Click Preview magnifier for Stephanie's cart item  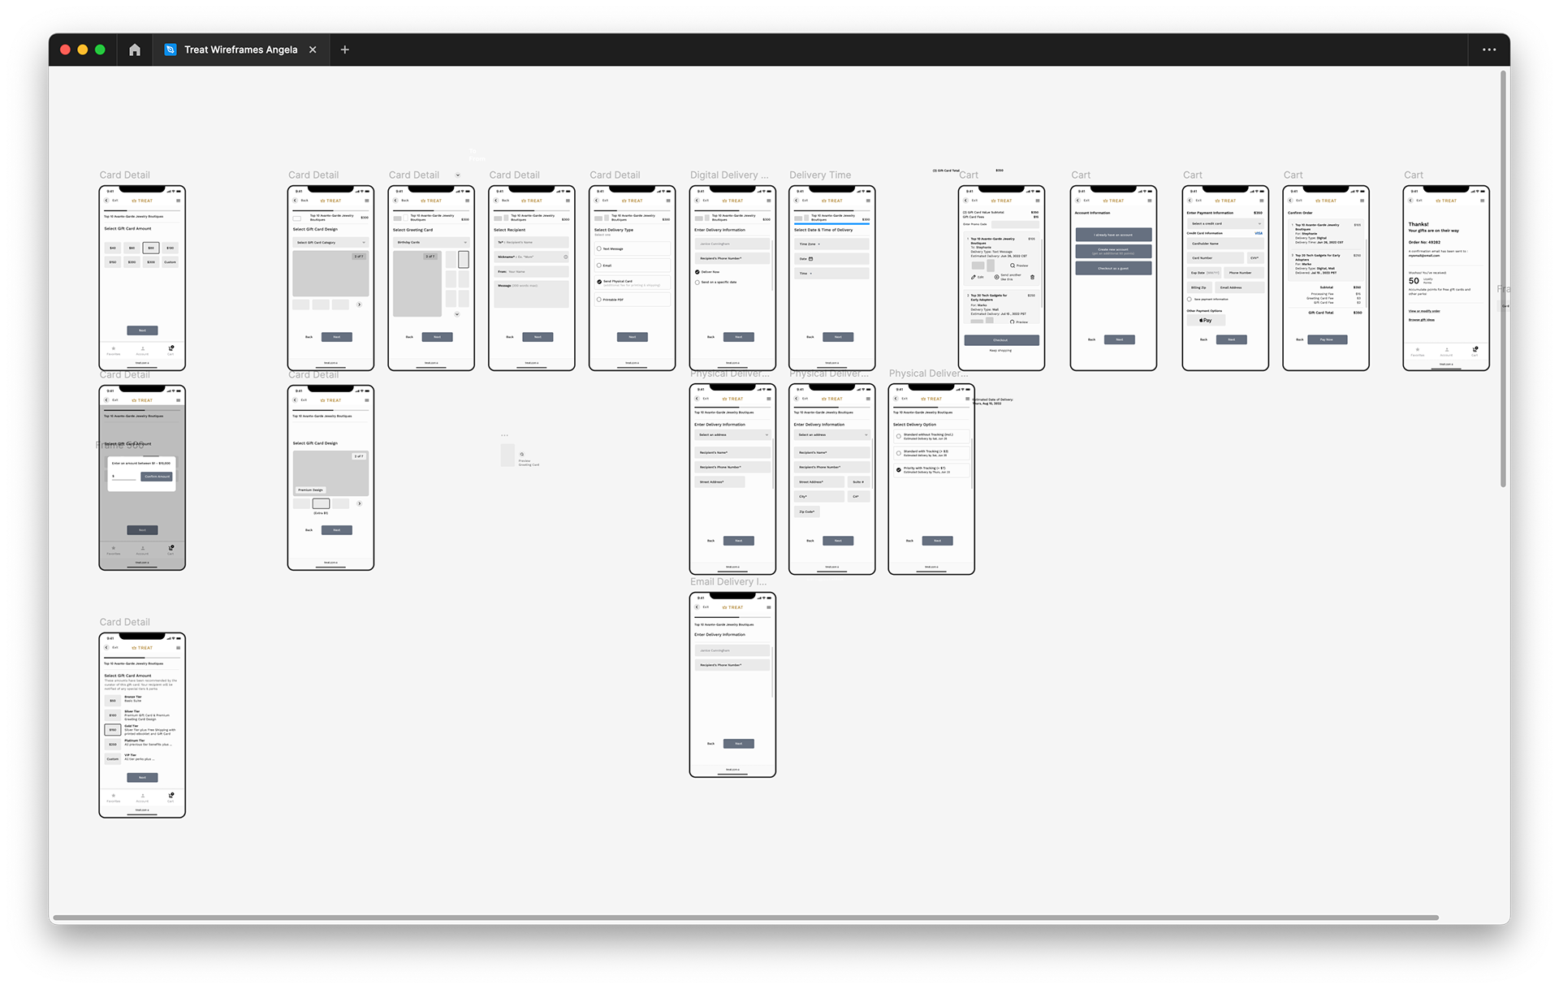1013,266
